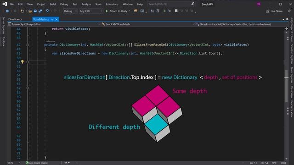This screenshot has height=165, width=294.
Task: Click the Live Share button label
Action: (277, 11)
